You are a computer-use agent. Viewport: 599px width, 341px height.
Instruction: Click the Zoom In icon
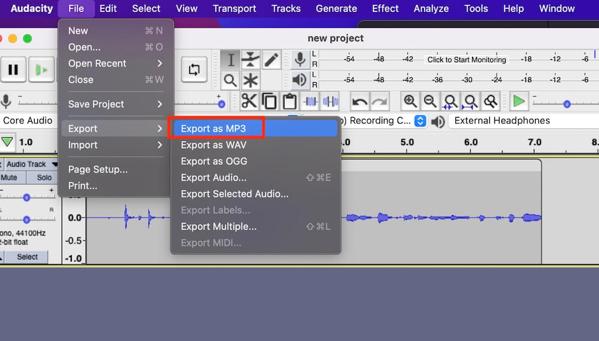410,101
